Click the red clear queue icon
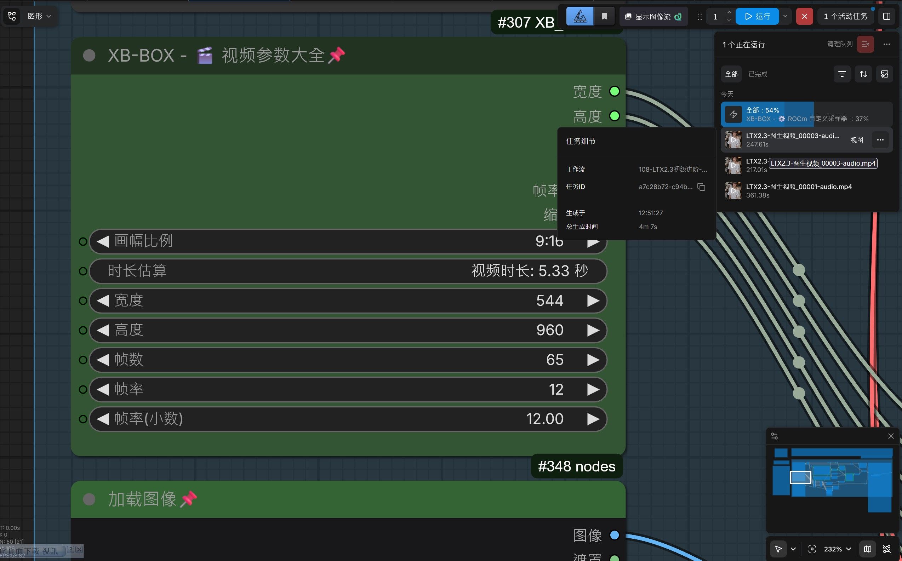Image resolution: width=902 pixels, height=561 pixels. pos(865,44)
